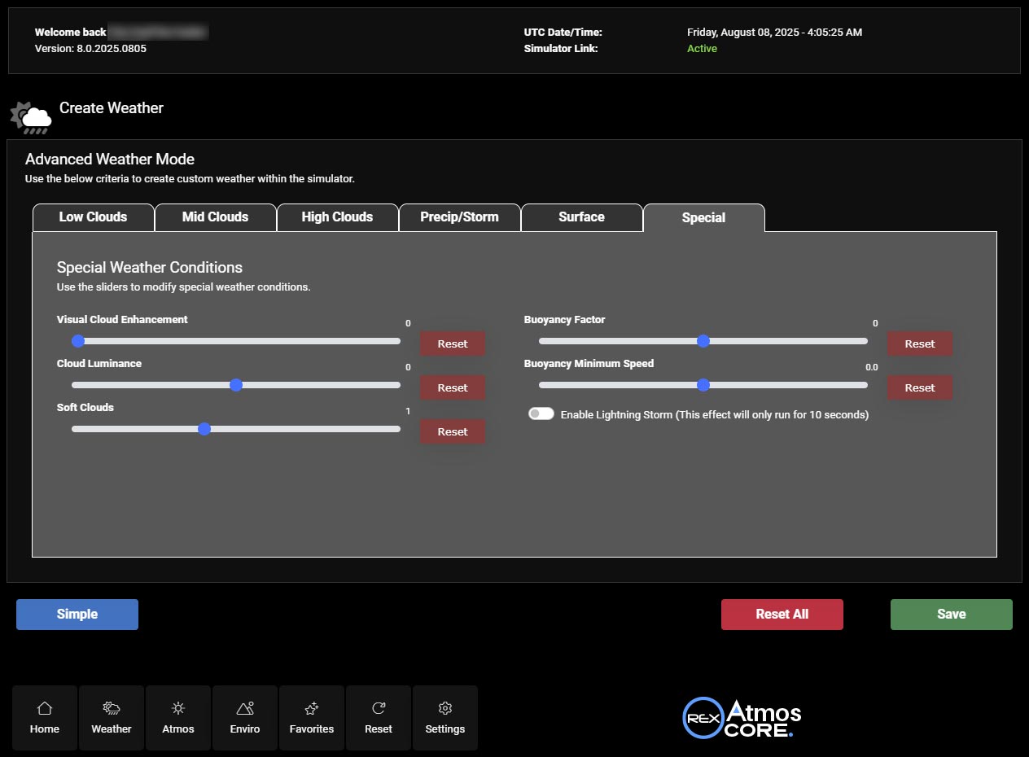The height and width of the screenshot is (757, 1029).
Task: Switch to the Low Clouds tab
Action: click(93, 217)
